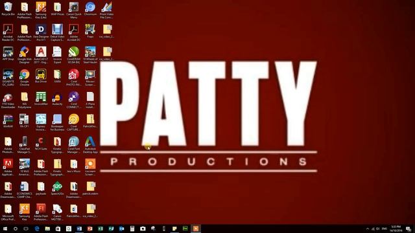Viewport: 415px width, 233px height.
Task: Open the Windows Start menu
Action: pyautogui.click(x=5, y=228)
